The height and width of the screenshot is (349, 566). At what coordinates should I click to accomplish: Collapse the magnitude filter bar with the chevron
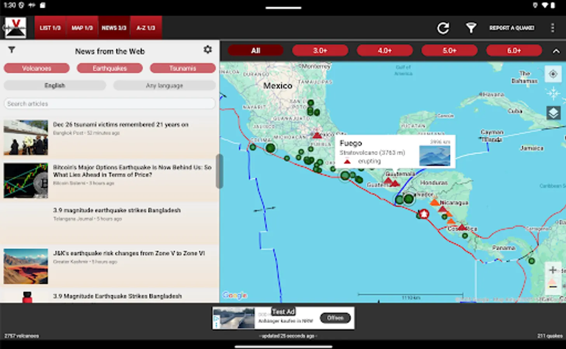pyautogui.click(x=556, y=50)
